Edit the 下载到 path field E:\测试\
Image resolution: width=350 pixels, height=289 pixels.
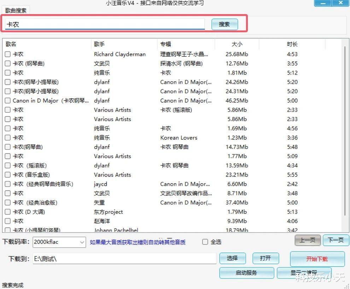coord(124,259)
